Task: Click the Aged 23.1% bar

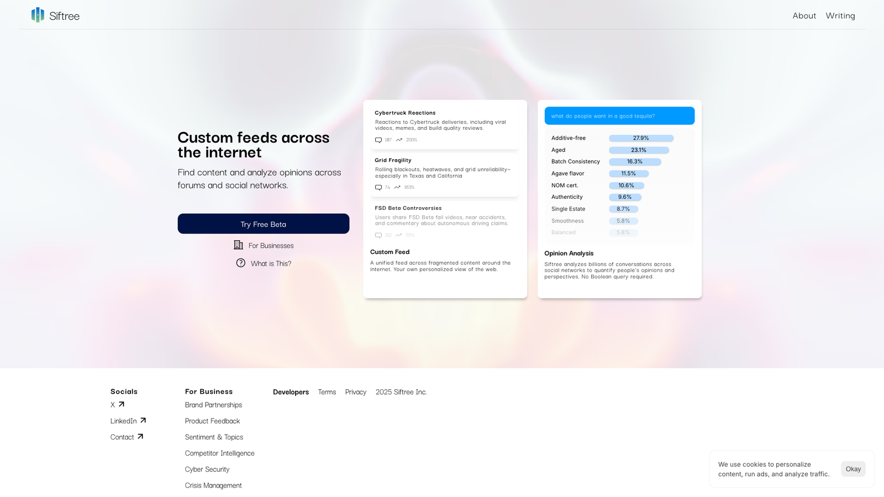Action: coord(639,150)
